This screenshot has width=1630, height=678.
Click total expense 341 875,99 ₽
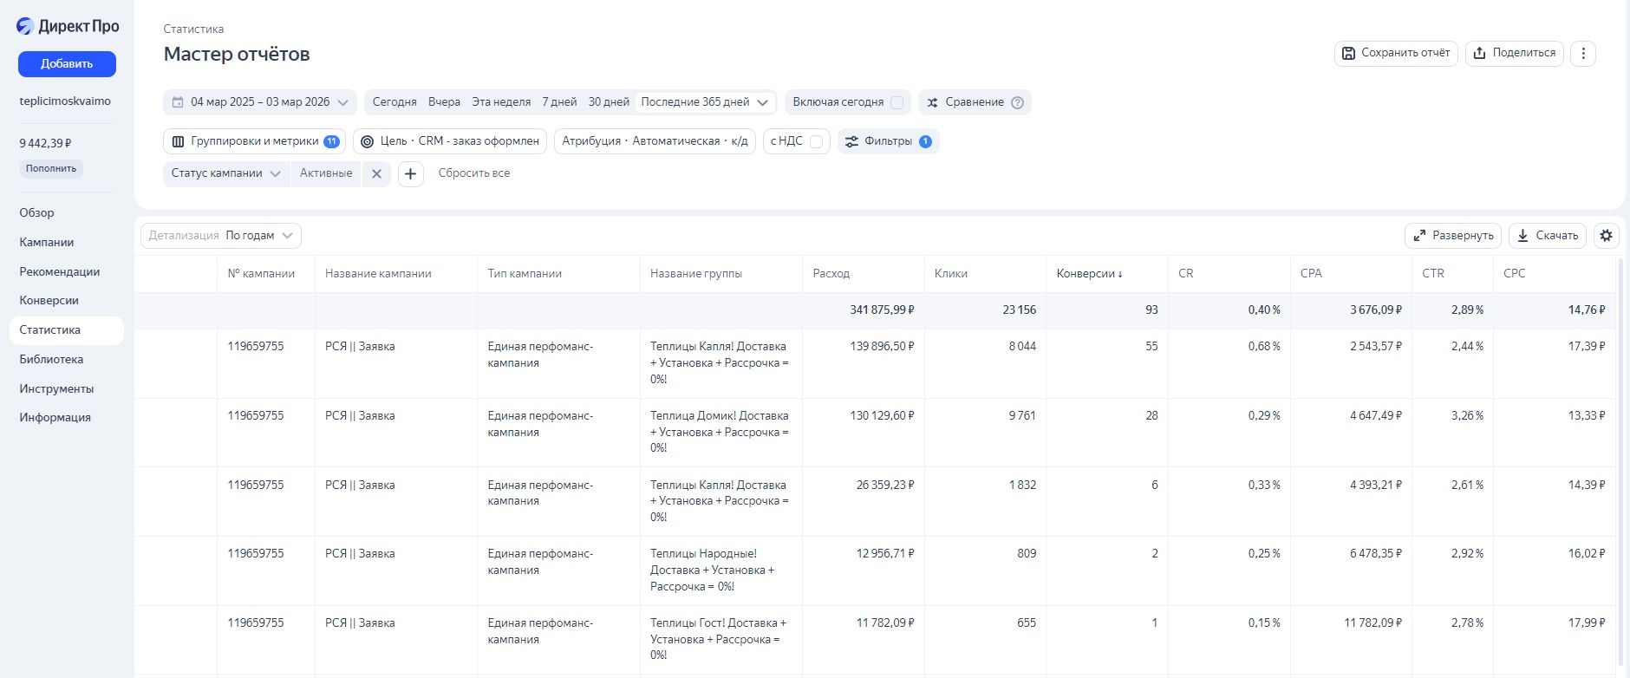(882, 310)
